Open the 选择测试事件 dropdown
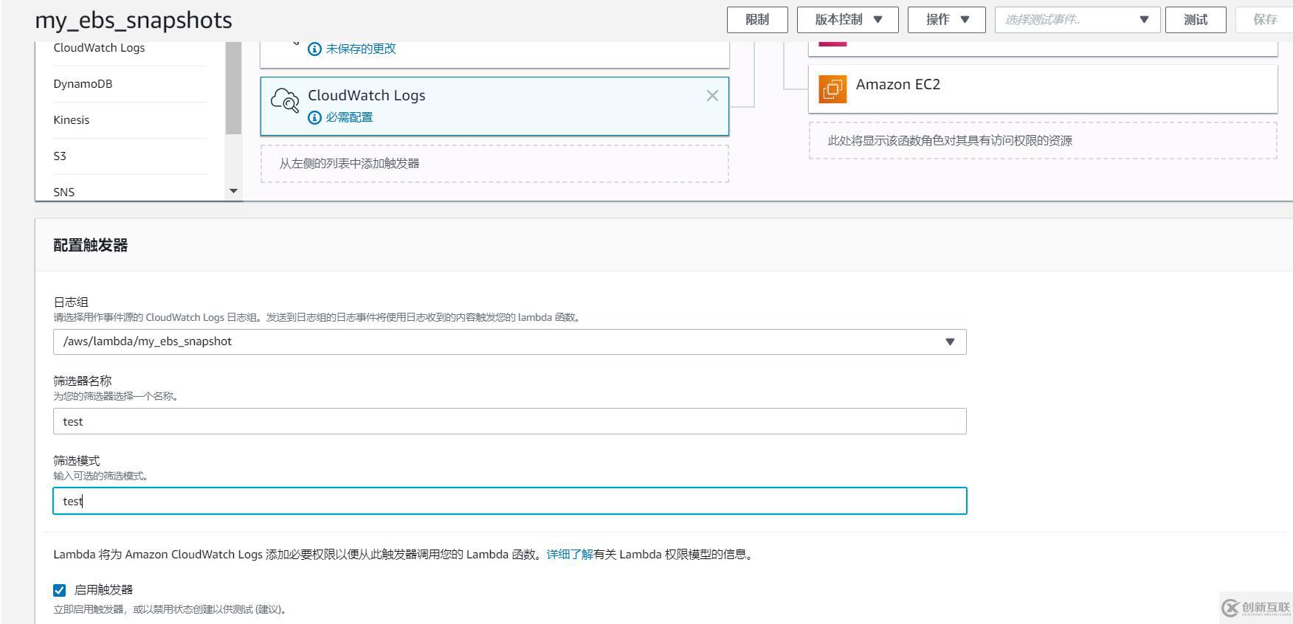1293x624 pixels. [1077, 20]
